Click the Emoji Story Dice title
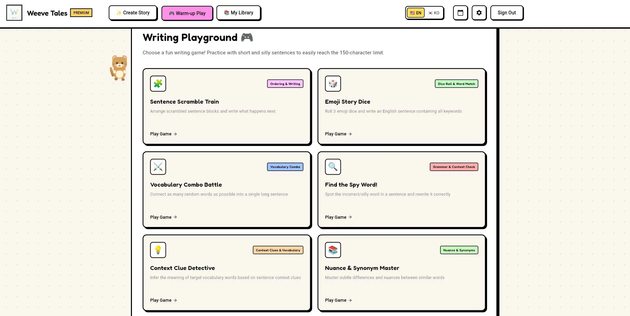Viewport: 630px width, 316px height. point(347,102)
